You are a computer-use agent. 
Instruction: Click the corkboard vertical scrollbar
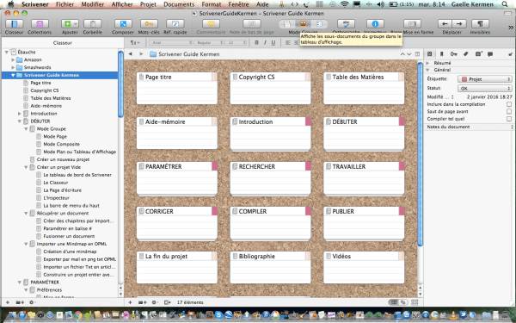pos(420,153)
